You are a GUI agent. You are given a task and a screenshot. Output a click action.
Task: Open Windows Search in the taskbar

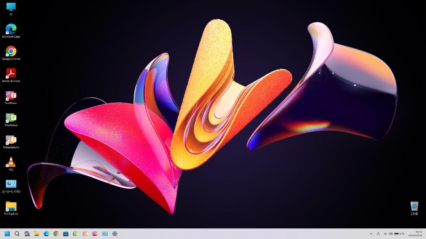[17, 233]
